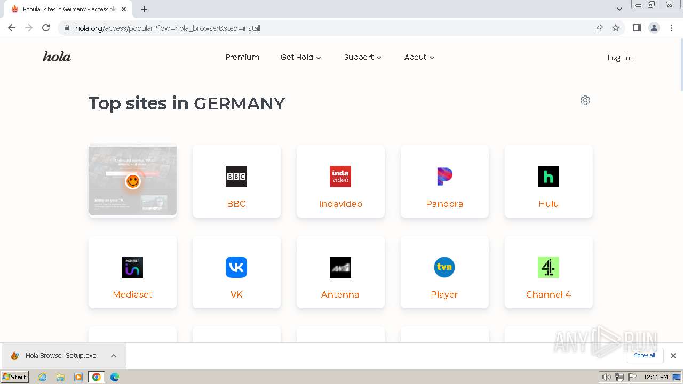Open the tab search dropdown arrow
The image size is (683, 384).
620,9
